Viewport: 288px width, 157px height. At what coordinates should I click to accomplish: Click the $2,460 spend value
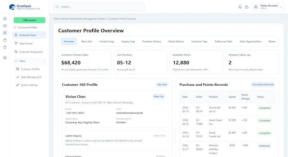click(232, 133)
